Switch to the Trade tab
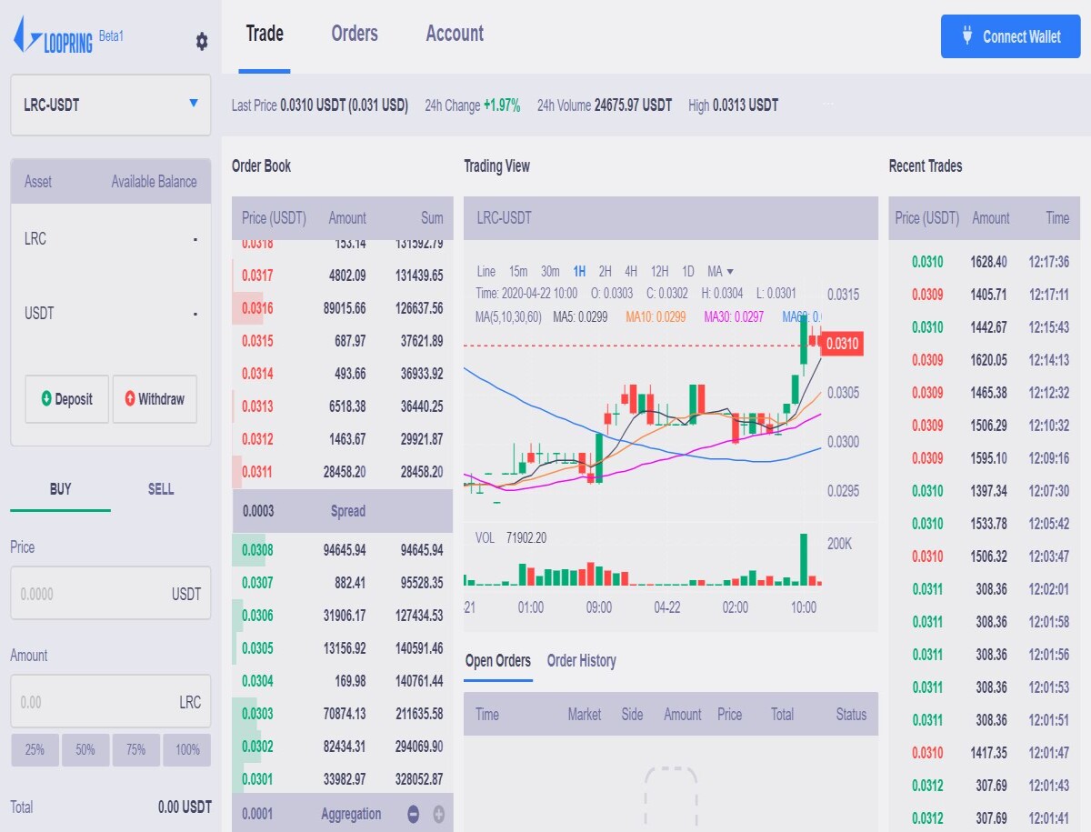 click(265, 35)
